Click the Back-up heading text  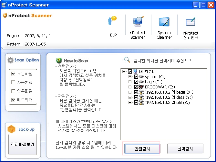pos(26,129)
